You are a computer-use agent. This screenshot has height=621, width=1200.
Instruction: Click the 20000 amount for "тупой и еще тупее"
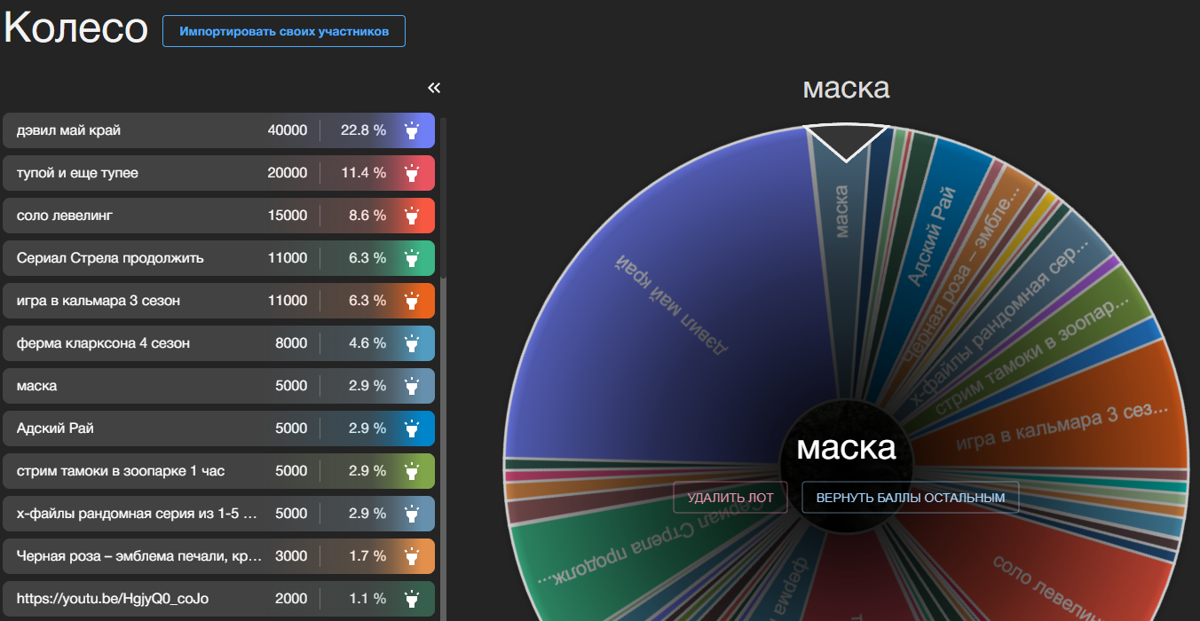288,173
